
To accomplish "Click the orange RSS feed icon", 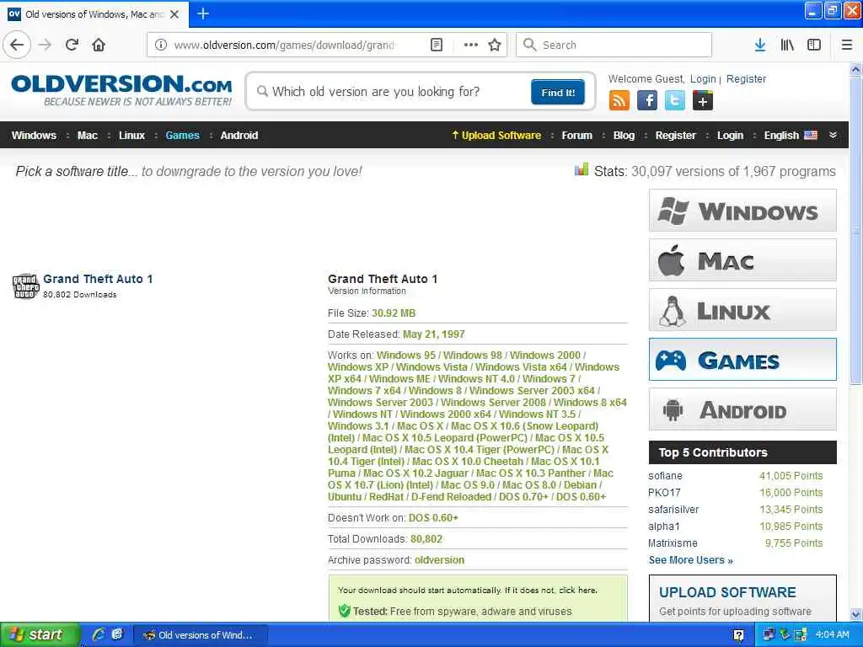I will click(x=619, y=101).
